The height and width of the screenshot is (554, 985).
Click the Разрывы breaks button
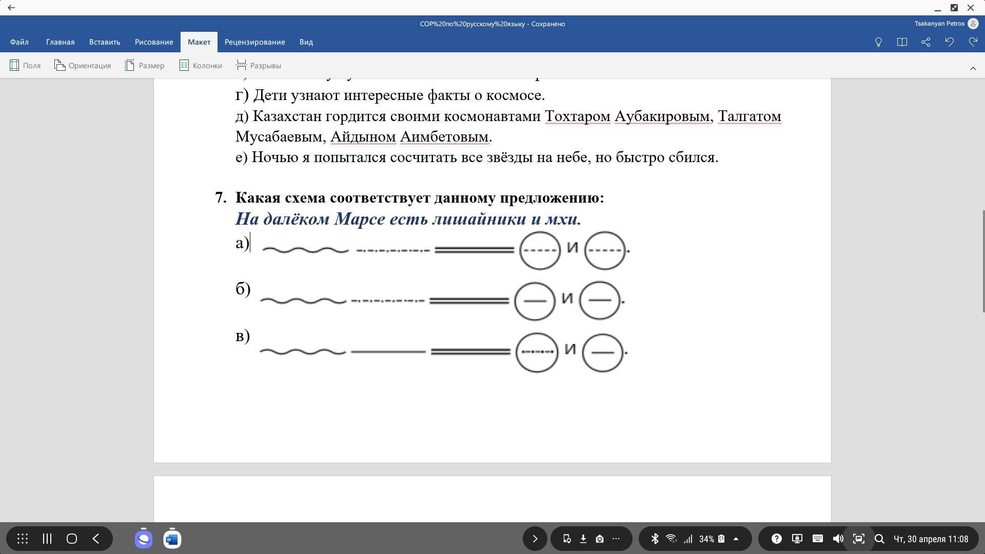click(x=259, y=66)
